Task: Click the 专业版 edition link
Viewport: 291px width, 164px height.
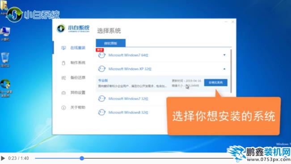Action: 103,80
